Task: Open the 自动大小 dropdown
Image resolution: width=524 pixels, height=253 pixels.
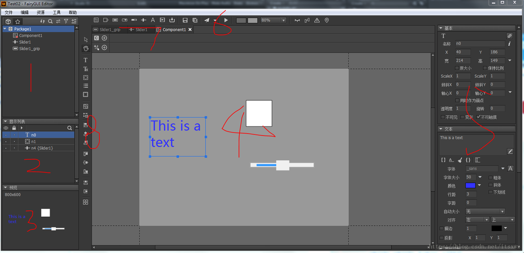Action: tap(485, 212)
